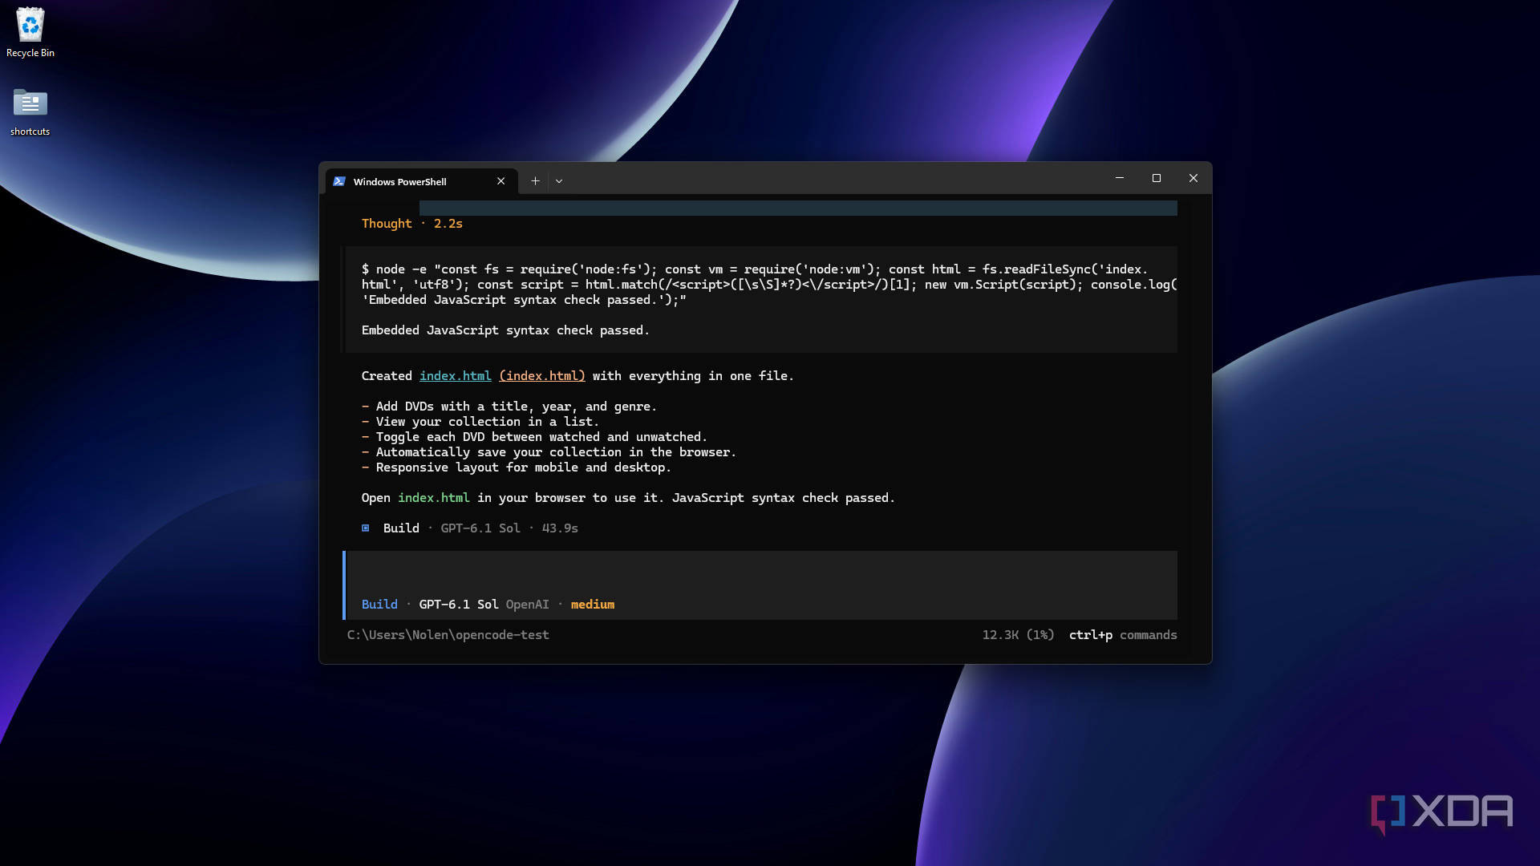This screenshot has width=1540, height=866.
Task: Close the terminal window
Action: (1193, 178)
